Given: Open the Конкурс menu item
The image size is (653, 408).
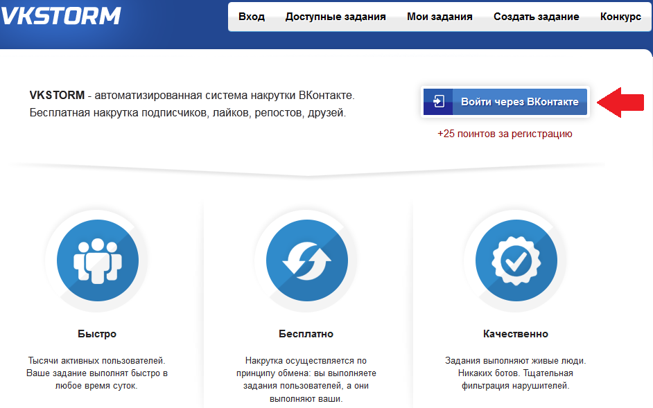Looking at the screenshot, I should coord(620,17).
